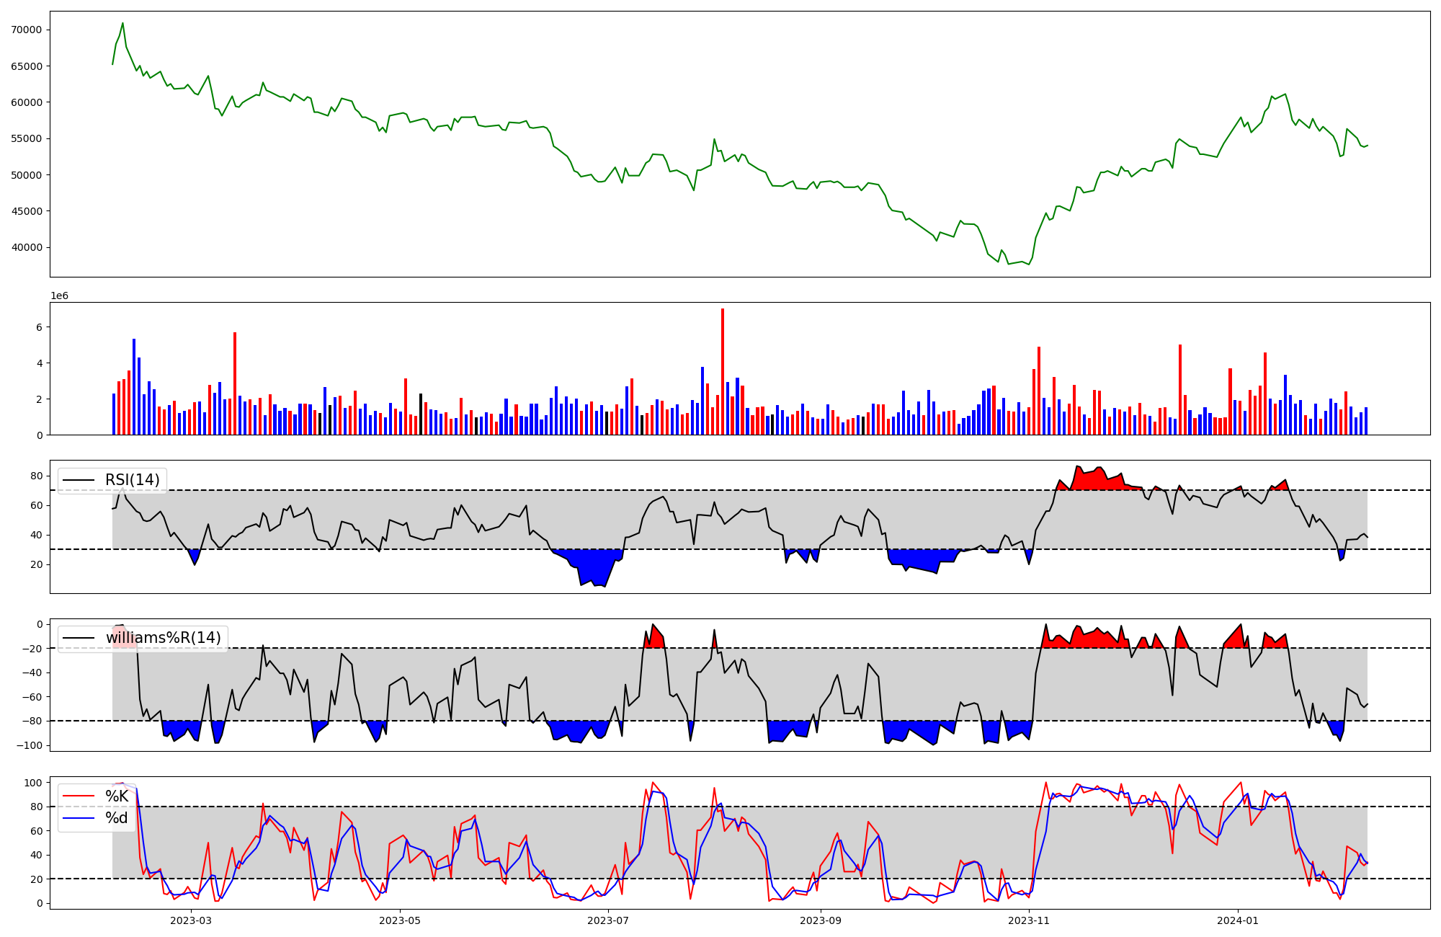The height and width of the screenshot is (937, 1441).
Task: Select the 2023-07 date tick label
Action: click(x=609, y=920)
